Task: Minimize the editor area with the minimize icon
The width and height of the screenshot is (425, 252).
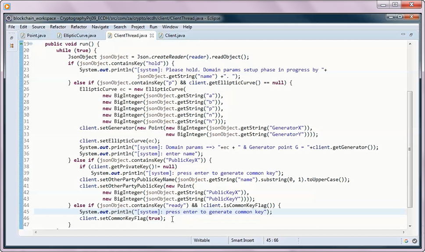Action: [403, 35]
